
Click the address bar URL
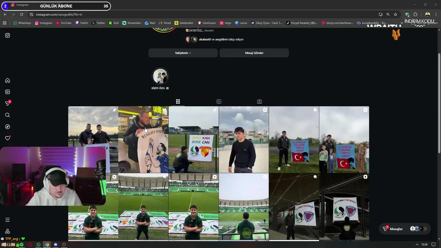tap(59, 14)
